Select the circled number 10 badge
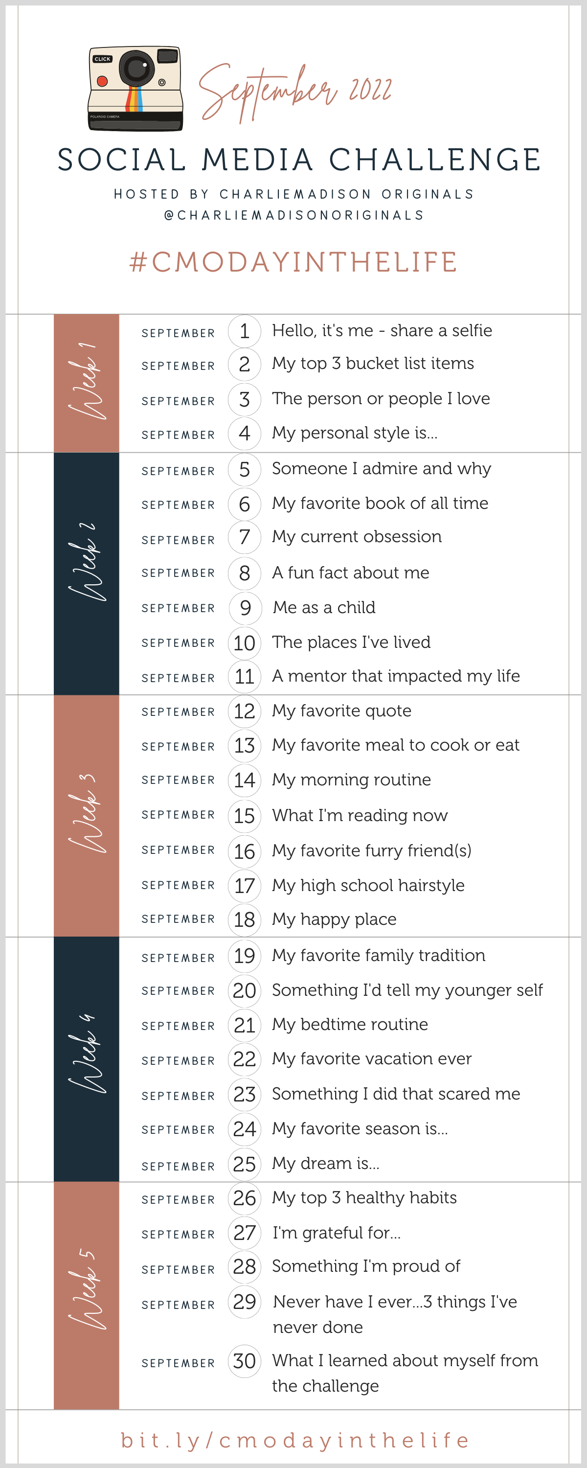This screenshot has height=1468, width=587. click(245, 643)
